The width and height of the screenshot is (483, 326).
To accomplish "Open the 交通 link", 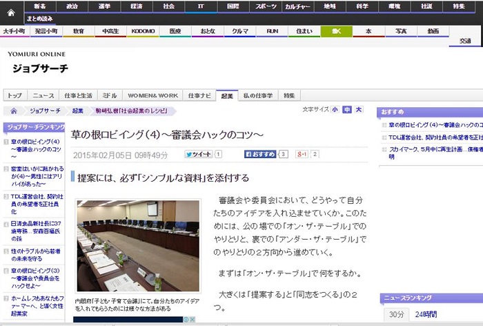I will tap(465, 41).
